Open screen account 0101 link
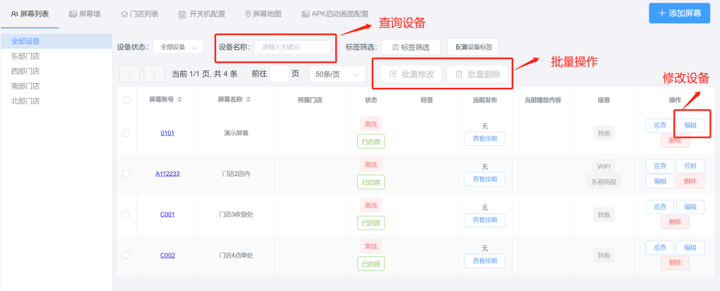 pos(167,133)
